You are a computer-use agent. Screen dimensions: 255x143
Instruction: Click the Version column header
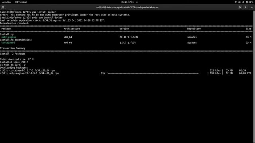coord(124,29)
